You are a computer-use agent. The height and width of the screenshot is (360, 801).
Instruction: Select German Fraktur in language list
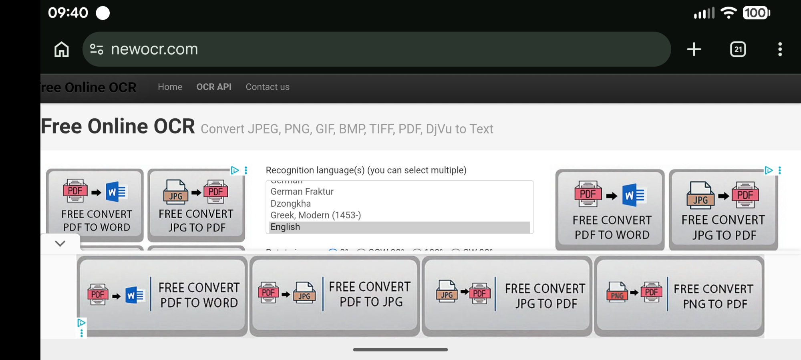coord(302,192)
